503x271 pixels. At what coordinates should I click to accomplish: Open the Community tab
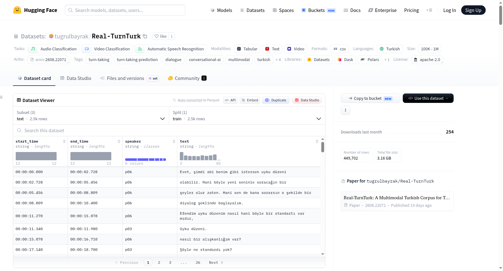click(x=187, y=78)
